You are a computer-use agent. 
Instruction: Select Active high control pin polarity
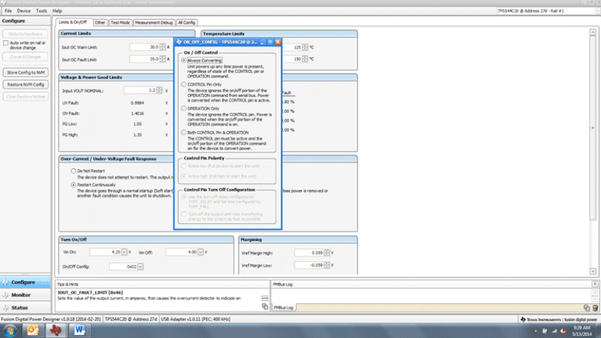[184, 176]
